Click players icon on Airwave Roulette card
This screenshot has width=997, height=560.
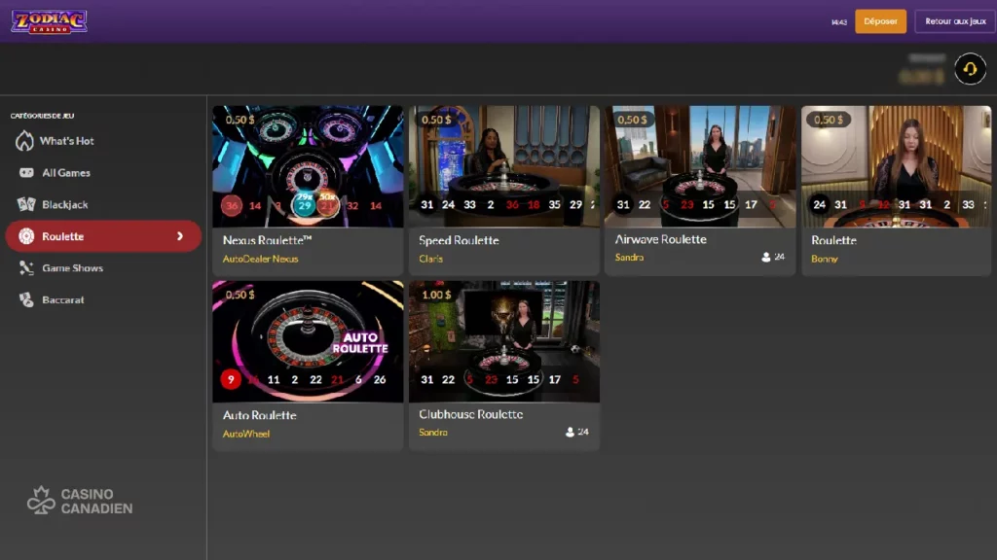coord(766,258)
